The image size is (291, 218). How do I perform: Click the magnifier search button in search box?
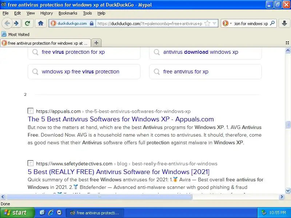(x=272, y=23)
